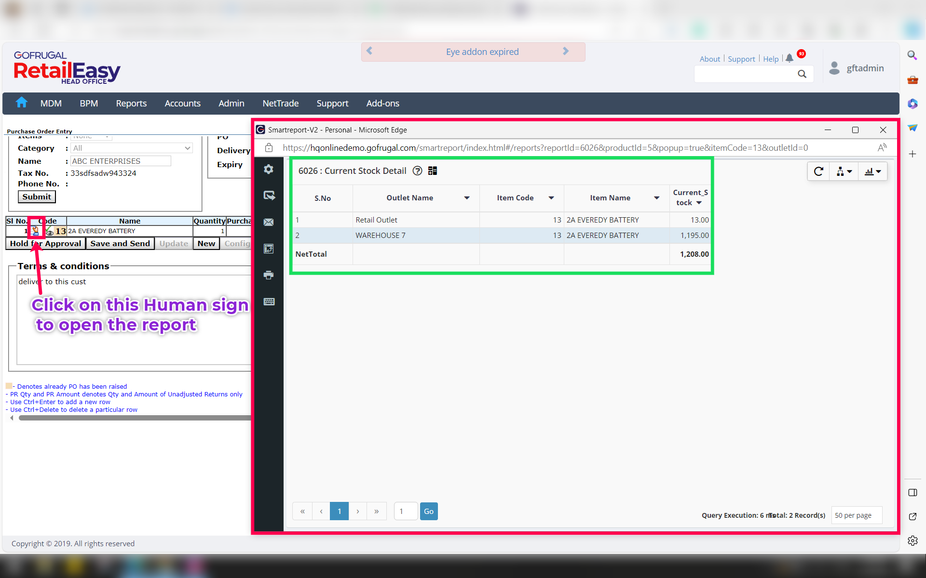The image size is (926, 578).
Task: Click the Support link at top right
Action: pos(741,59)
